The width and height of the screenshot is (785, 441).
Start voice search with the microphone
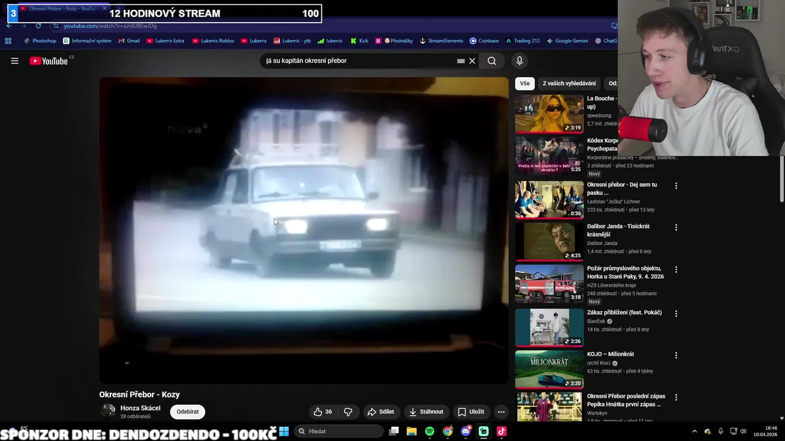(x=519, y=61)
